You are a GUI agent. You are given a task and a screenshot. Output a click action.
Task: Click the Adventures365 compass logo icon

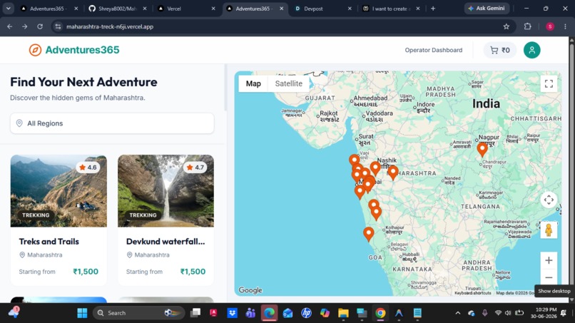[x=35, y=50]
